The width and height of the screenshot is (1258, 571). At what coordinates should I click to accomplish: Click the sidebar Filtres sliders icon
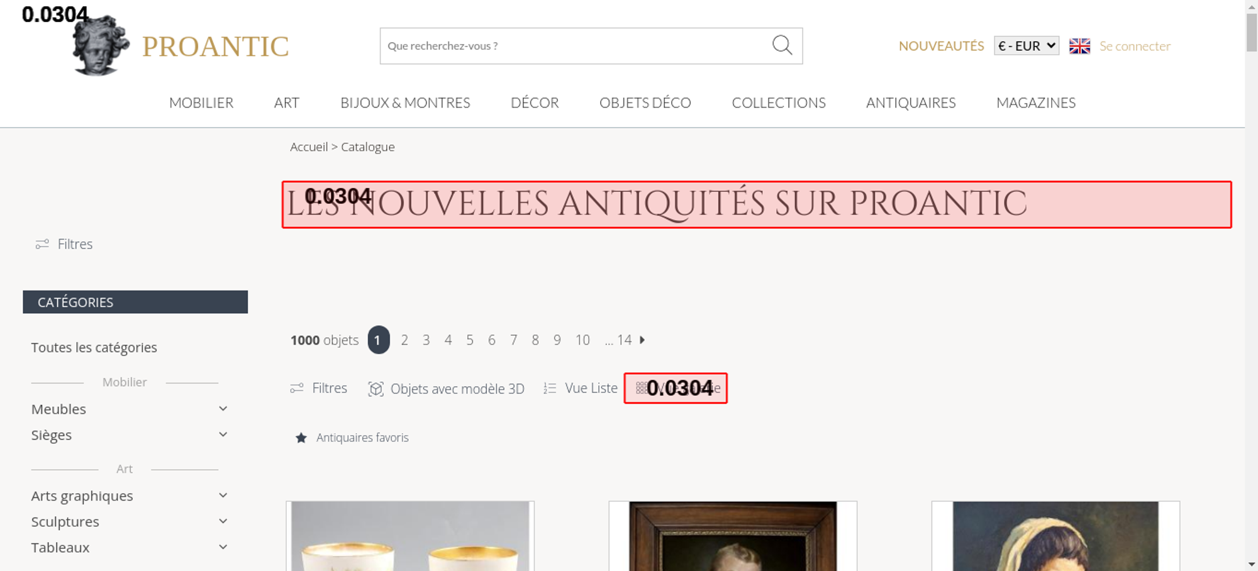point(42,244)
